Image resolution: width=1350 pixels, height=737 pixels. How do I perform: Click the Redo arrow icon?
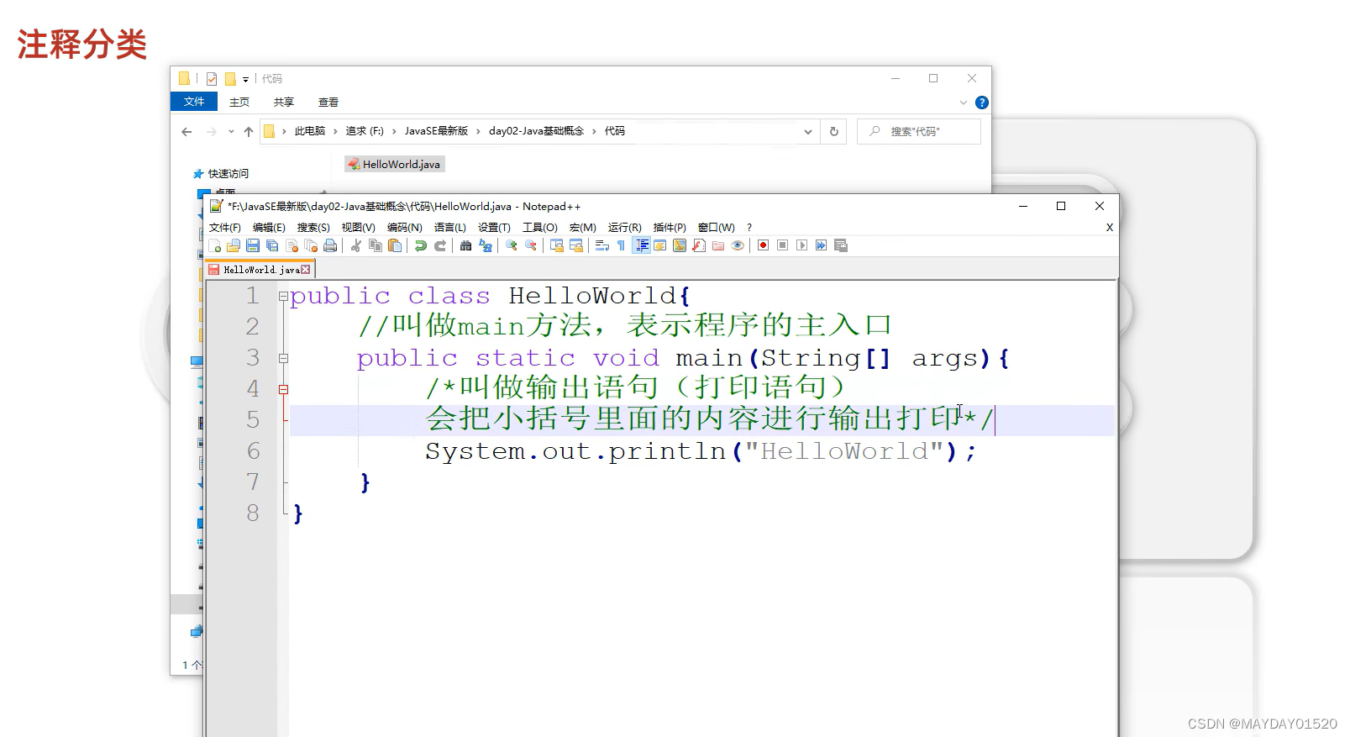coord(440,245)
